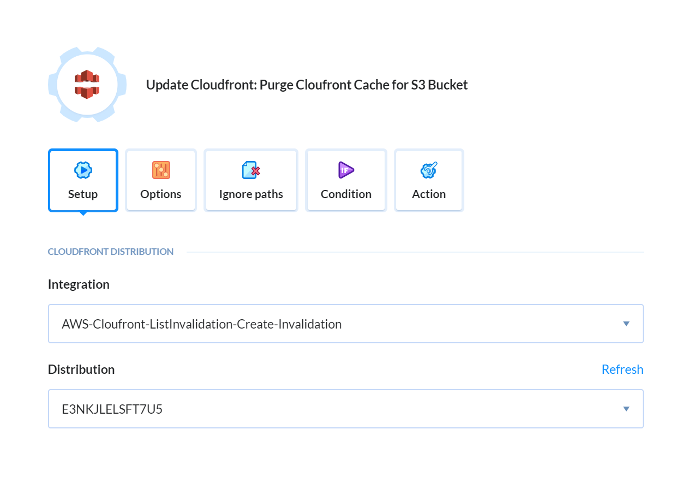Go to the Condition tab
The height and width of the screenshot is (489, 688).
(346, 181)
